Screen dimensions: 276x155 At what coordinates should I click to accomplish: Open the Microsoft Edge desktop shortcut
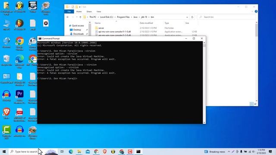20,61
